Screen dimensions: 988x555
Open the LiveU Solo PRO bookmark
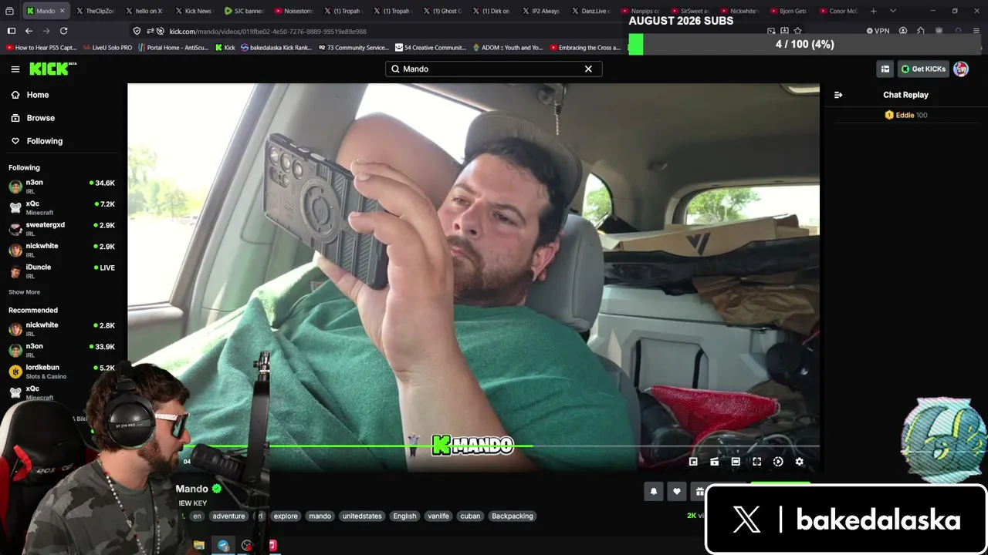(x=107, y=48)
